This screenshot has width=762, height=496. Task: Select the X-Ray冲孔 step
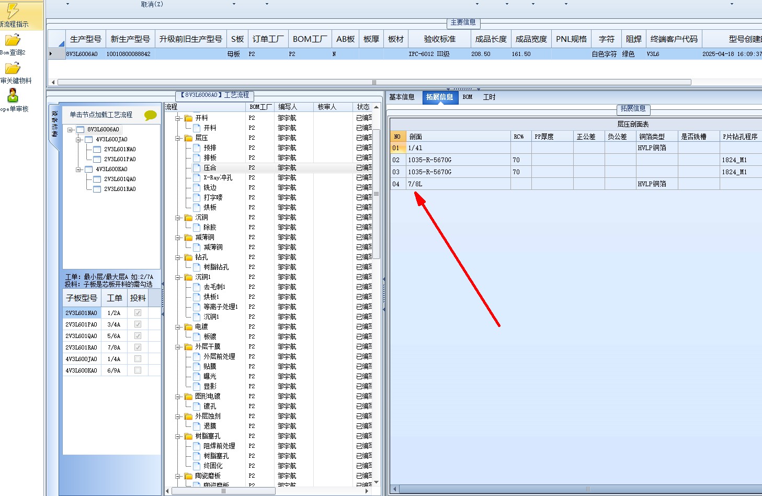[218, 177]
